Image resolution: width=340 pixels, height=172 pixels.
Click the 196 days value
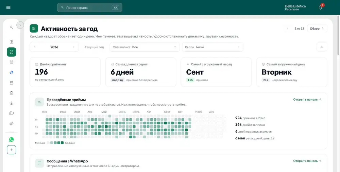click(41, 72)
